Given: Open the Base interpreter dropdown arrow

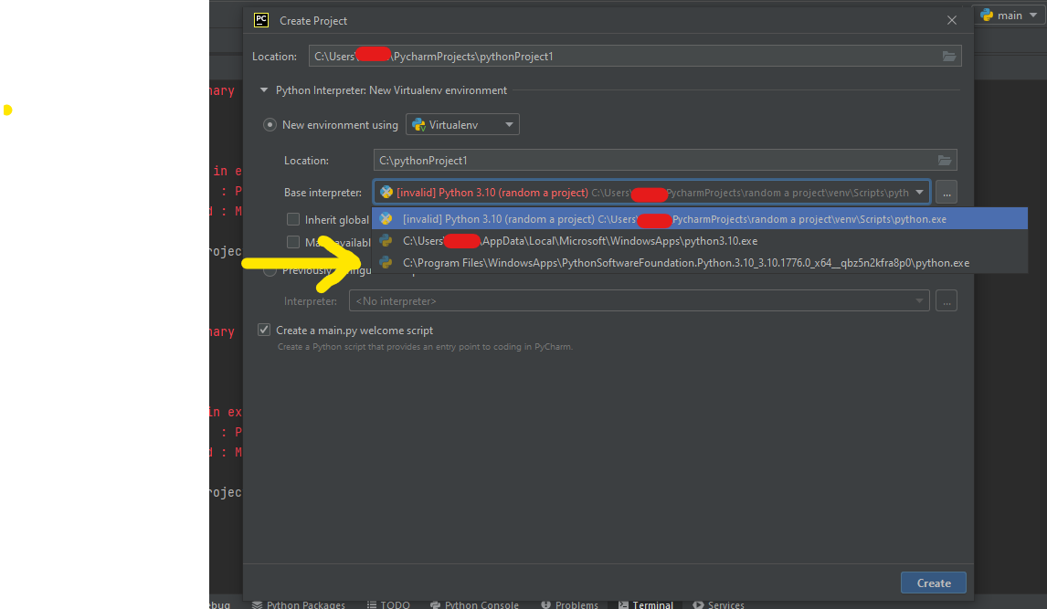Looking at the screenshot, I should tap(919, 192).
